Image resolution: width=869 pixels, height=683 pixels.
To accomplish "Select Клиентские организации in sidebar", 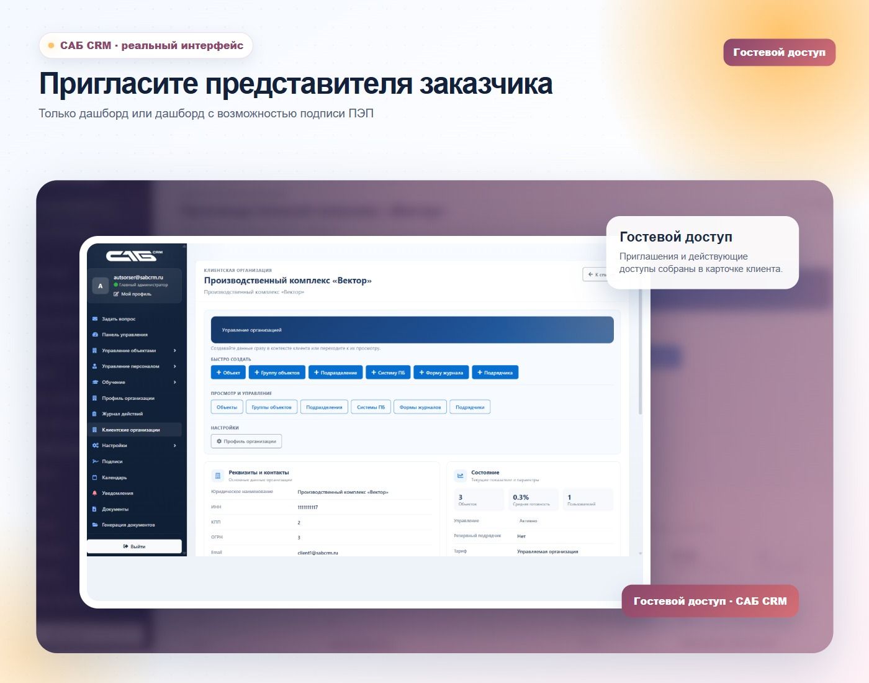I will pos(135,430).
